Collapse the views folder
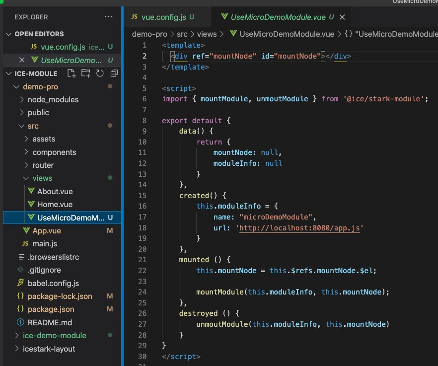The width and height of the screenshot is (438, 366). (x=26, y=178)
